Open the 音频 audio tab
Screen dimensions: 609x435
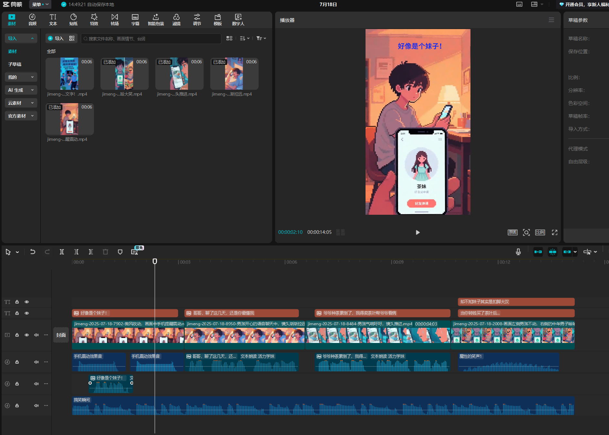coord(32,20)
